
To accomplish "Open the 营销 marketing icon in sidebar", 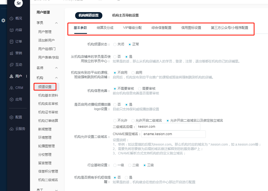I will [12, 53].
